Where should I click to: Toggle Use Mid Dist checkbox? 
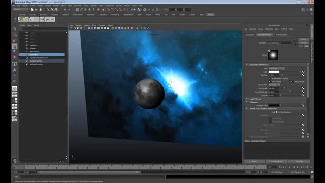pos(270,118)
